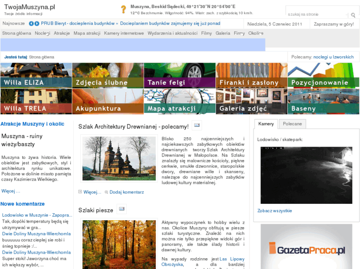Email the Szlak Architektury Drewnianej article
360x269 pixels.
click(197, 125)
